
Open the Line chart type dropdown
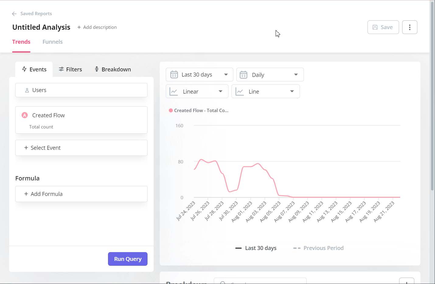[266, 91]
